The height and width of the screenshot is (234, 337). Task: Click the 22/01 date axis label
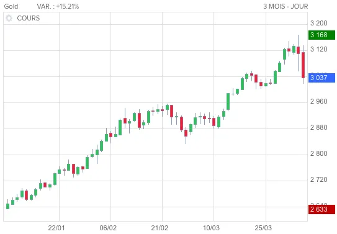point(56,228)
